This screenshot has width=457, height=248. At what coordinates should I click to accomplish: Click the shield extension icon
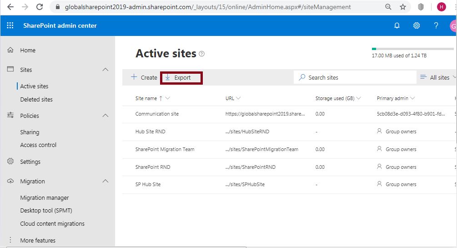(x=421, y=7)
